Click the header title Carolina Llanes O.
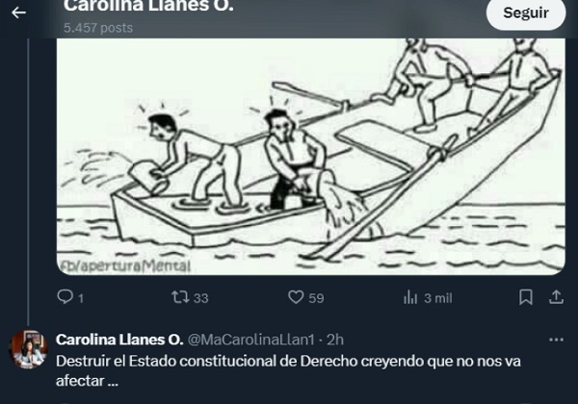The width and height of the screenshot is (578, 404). [x=148, y=6]
